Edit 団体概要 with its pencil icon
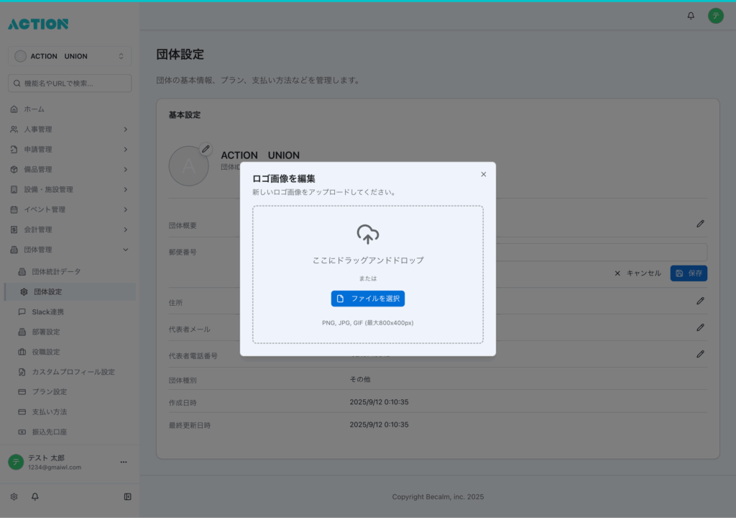The width and height of the screenshot is (736, 518). (700, 224)
